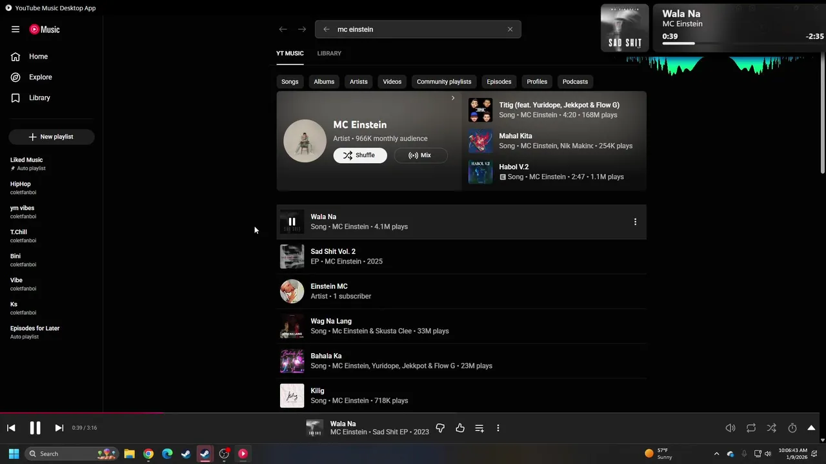Open File Explorer from the taskbar

pos(129,454)
